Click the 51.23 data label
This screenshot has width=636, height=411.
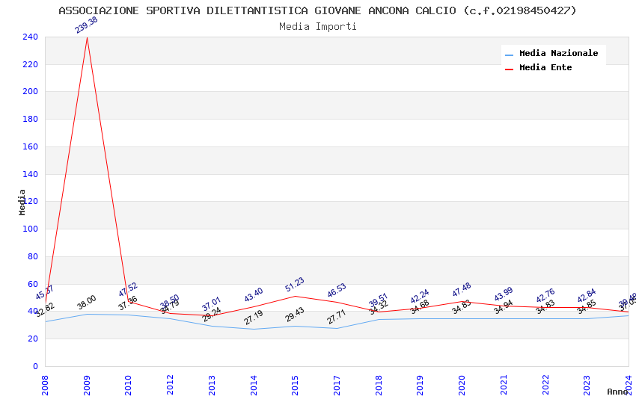click(x=295, y=284)
